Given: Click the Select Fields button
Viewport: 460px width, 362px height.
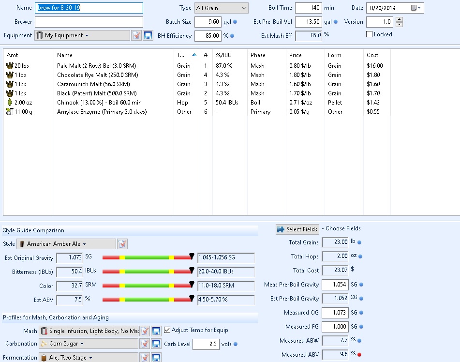Looking at the screenshot, I should tap(297, 229).
